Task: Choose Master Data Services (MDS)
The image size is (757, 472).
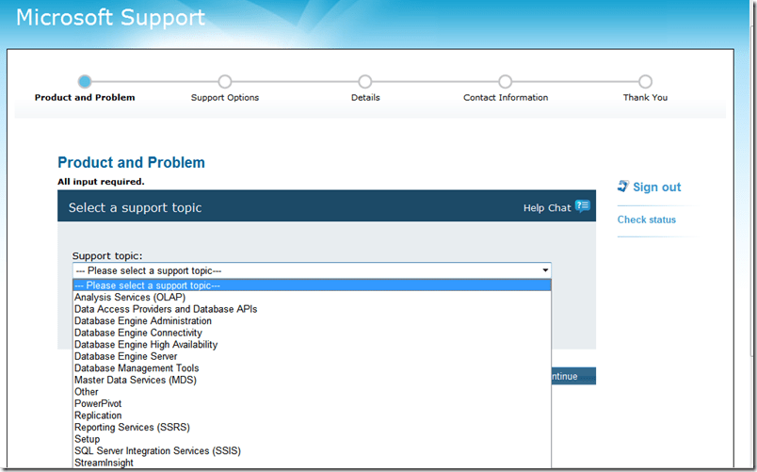Action: pyautogui.click(x=136, y=381)
